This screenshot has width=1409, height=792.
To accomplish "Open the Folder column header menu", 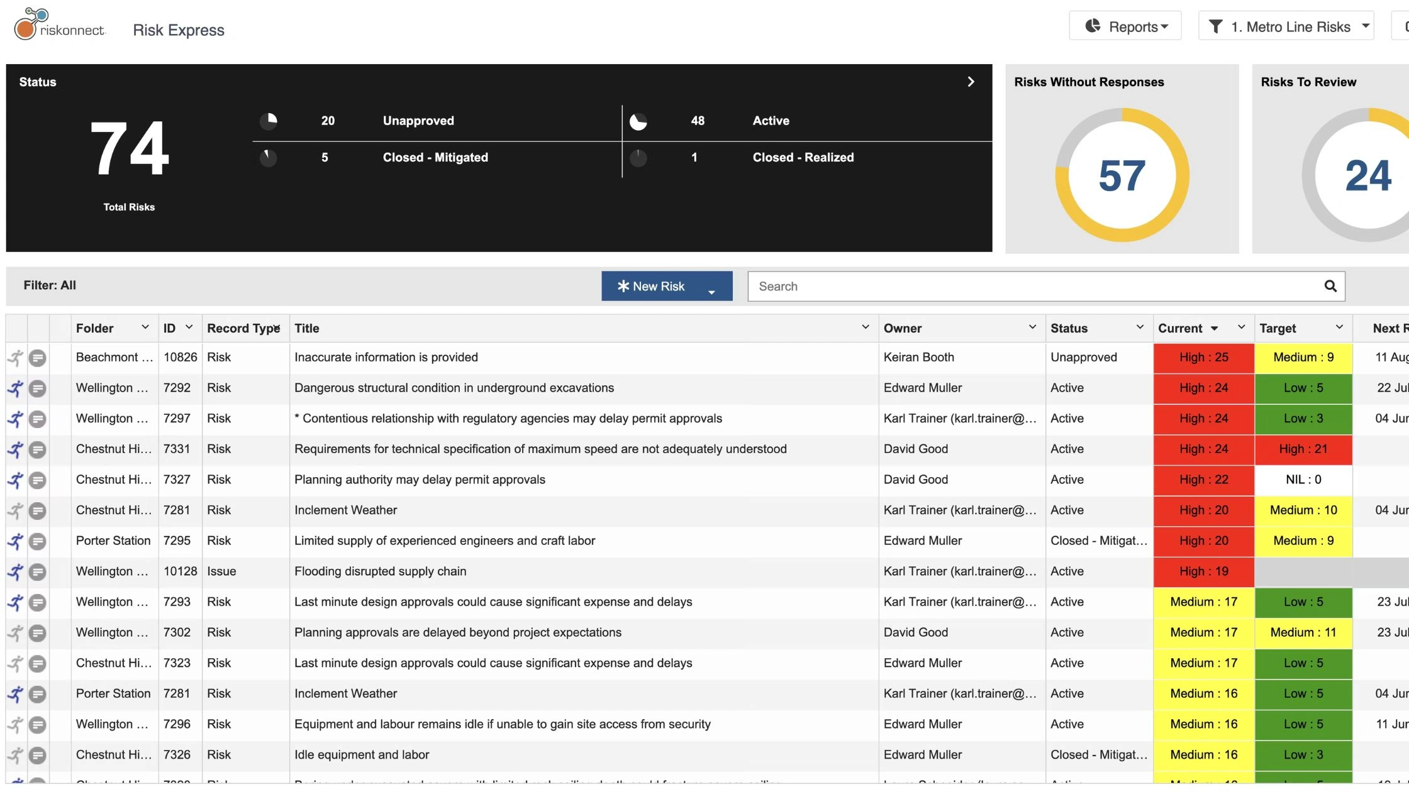I will [145, 327].
